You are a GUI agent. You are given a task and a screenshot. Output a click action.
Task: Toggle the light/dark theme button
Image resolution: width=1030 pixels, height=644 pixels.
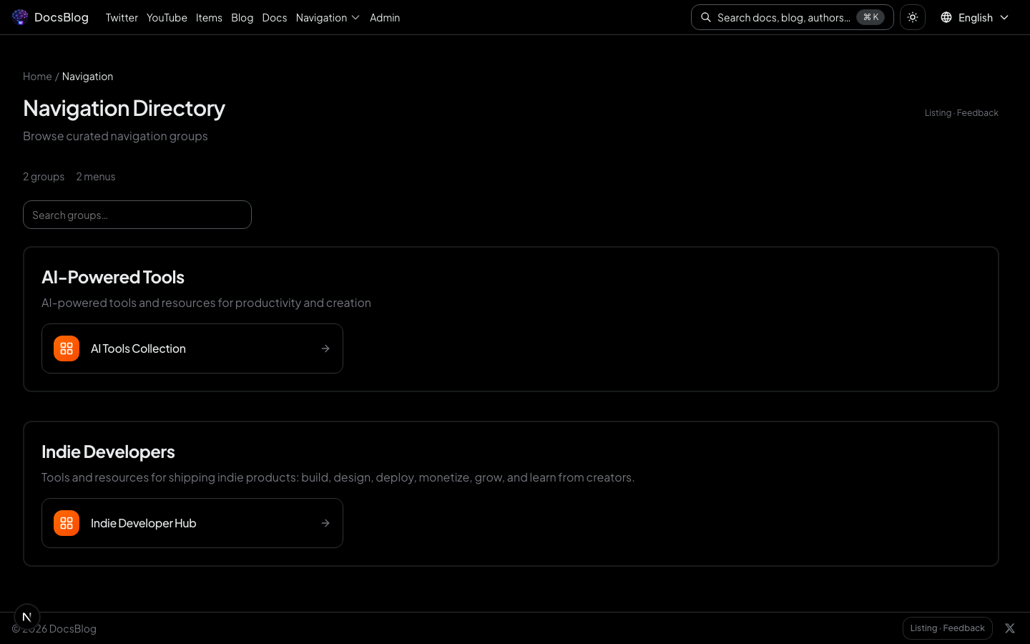pyautogui.click(x=913, y=17)
